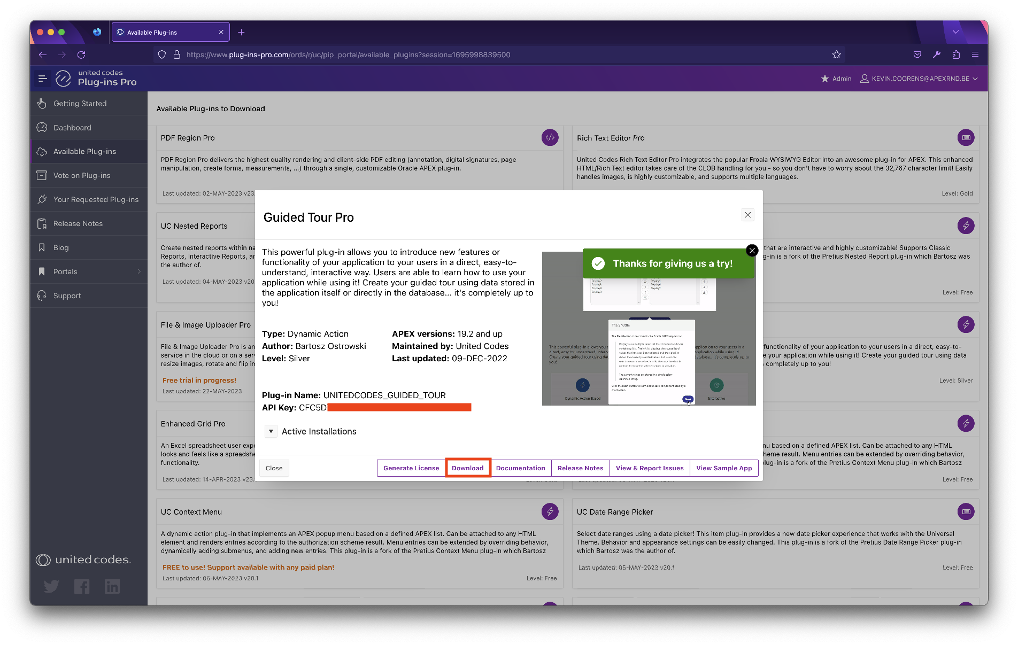
Task: Dismiss the Thanks for giving us a try notification
Action: click(752, 250)
